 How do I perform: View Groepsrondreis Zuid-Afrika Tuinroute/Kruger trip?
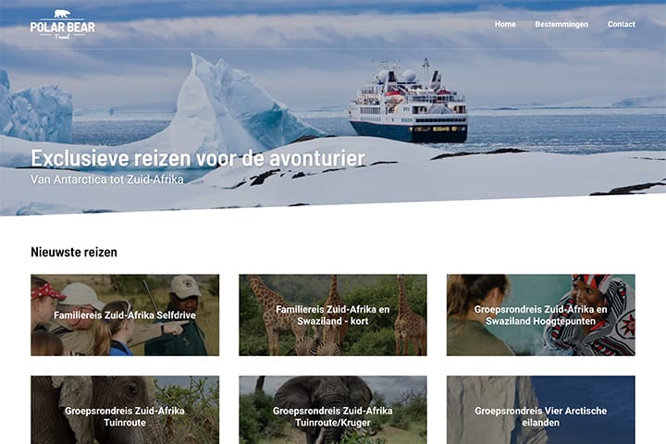tap(333, 410)
